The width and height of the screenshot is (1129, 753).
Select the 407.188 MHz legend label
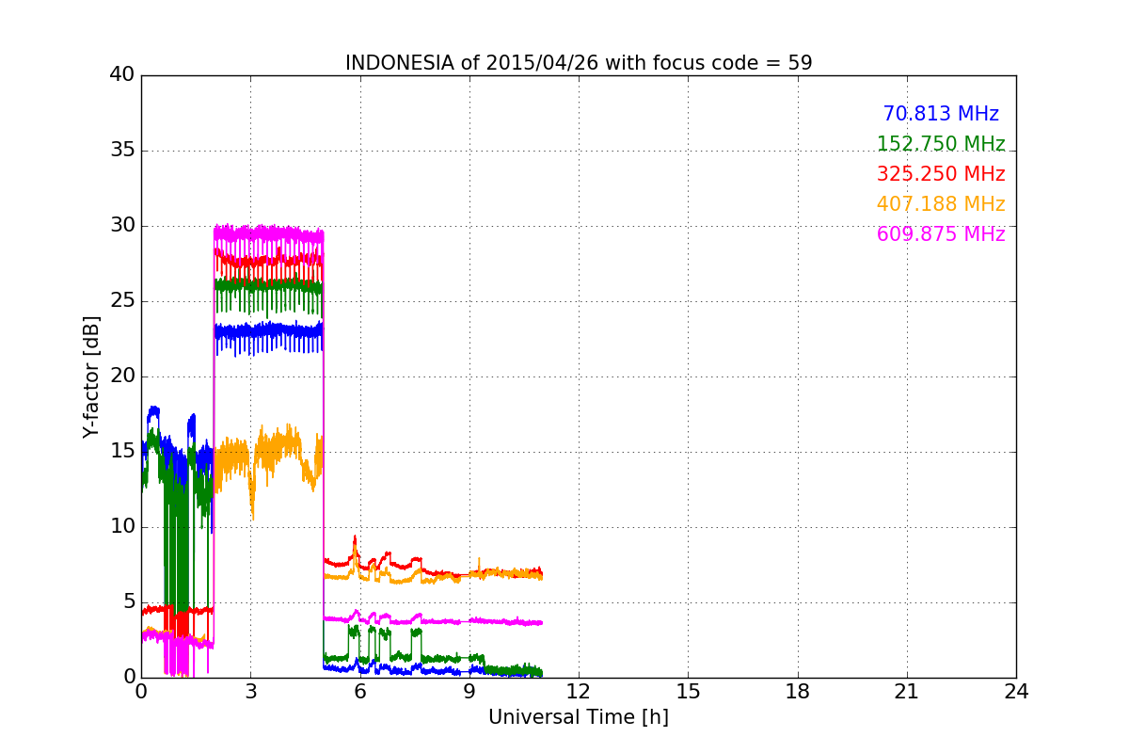[x=941, y=204]
